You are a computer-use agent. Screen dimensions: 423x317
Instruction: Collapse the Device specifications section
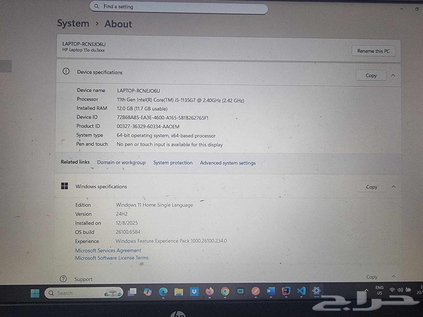[x=393, y=75]
